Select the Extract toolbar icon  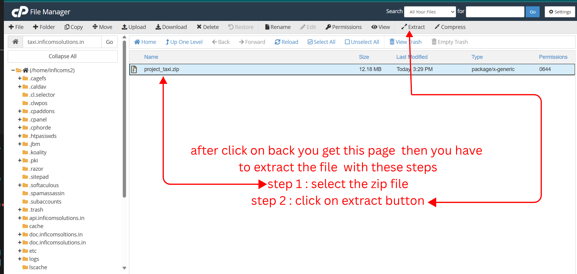[x=412, y=27]
